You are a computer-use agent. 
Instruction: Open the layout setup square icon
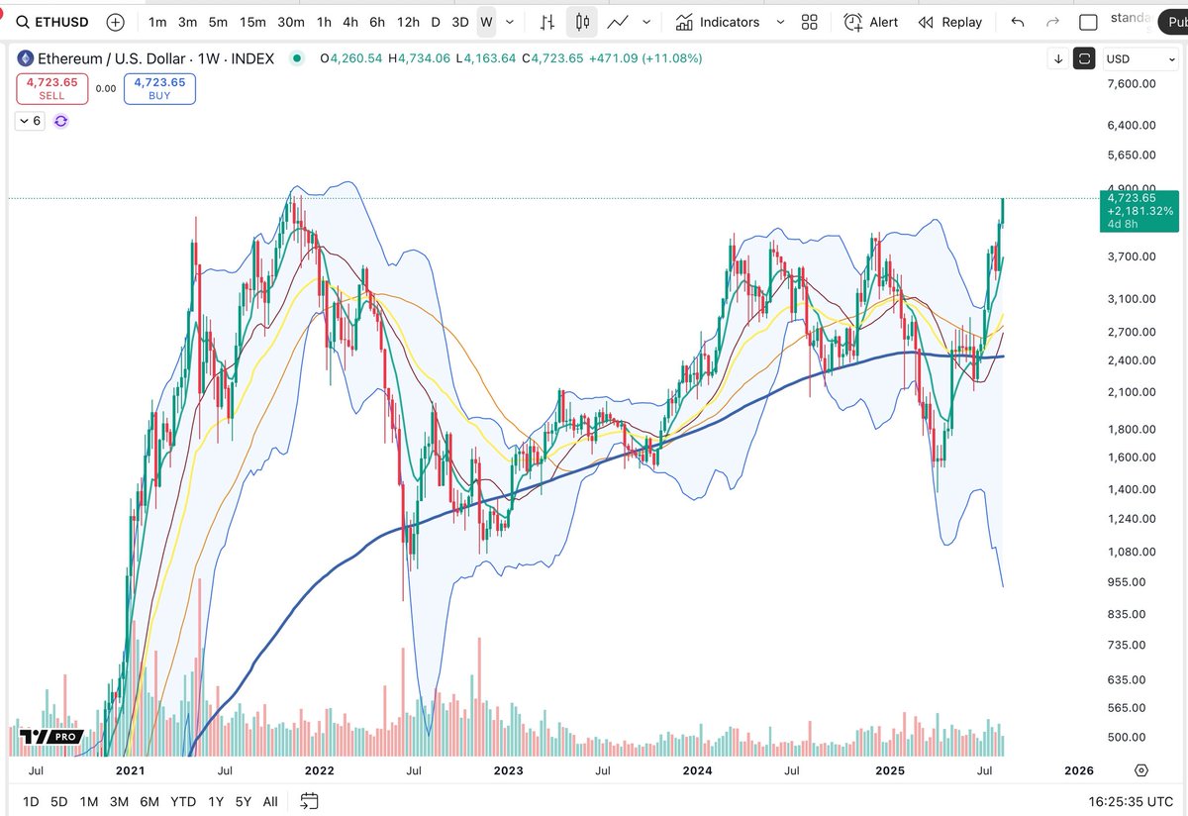click(x=1088, y=22)
